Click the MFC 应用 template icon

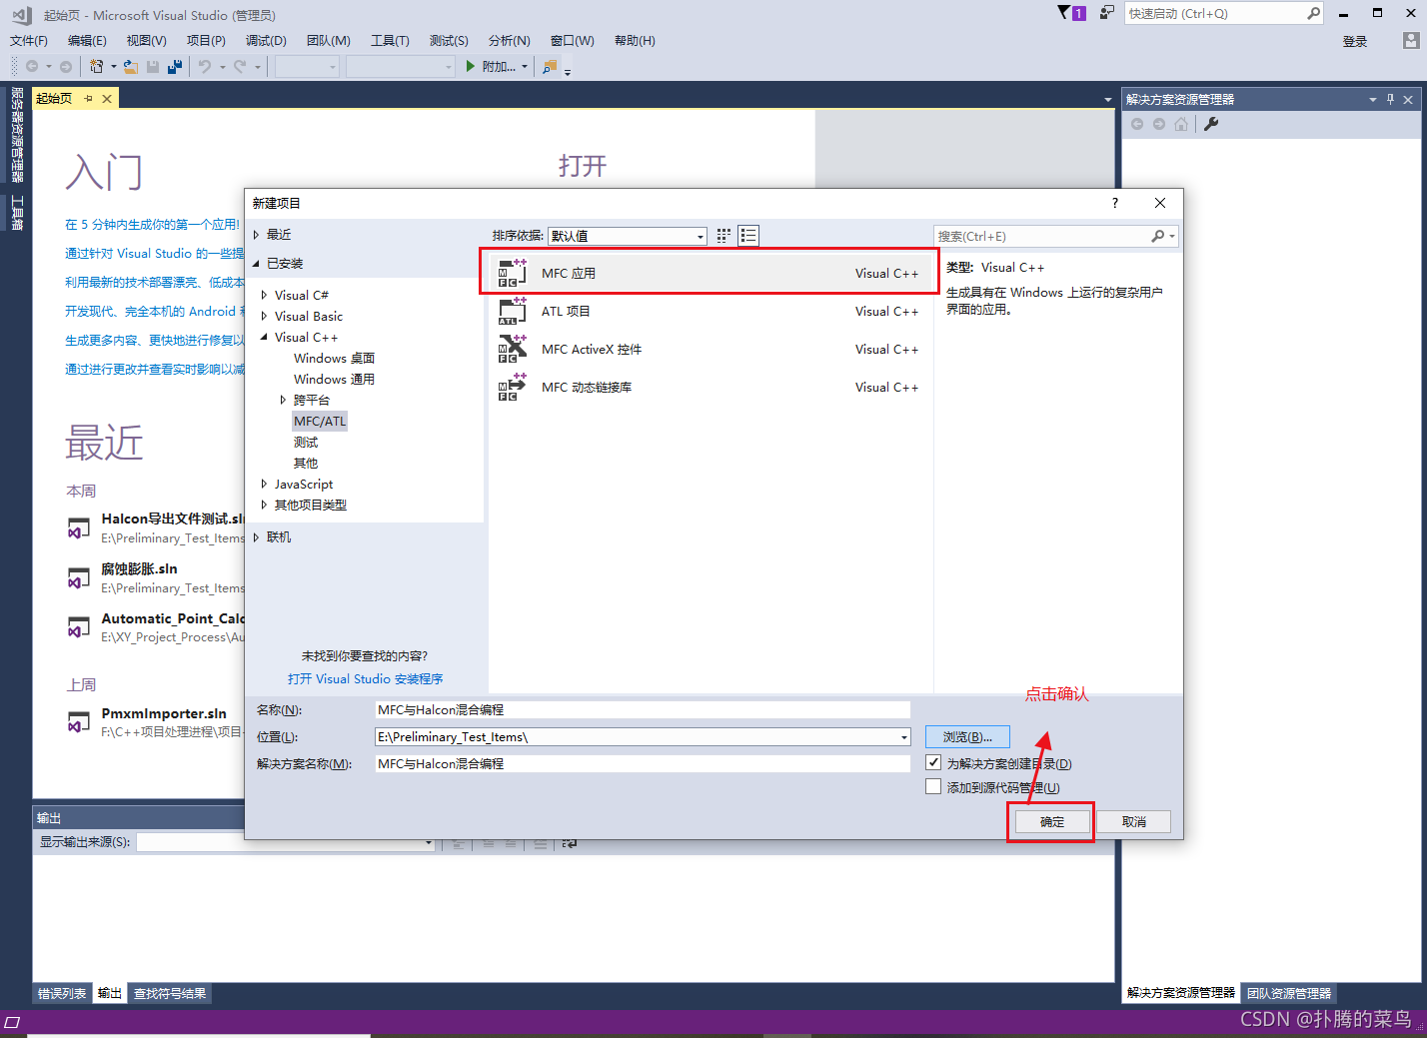[x=512, y=273]
